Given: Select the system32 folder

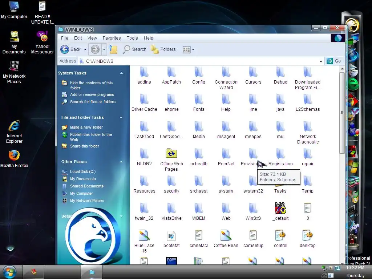Looking at the screenshot, I should [253, 185].
